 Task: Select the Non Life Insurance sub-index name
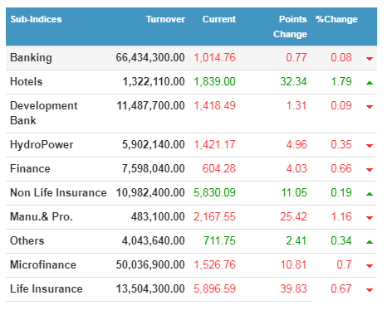pos(58,192)
